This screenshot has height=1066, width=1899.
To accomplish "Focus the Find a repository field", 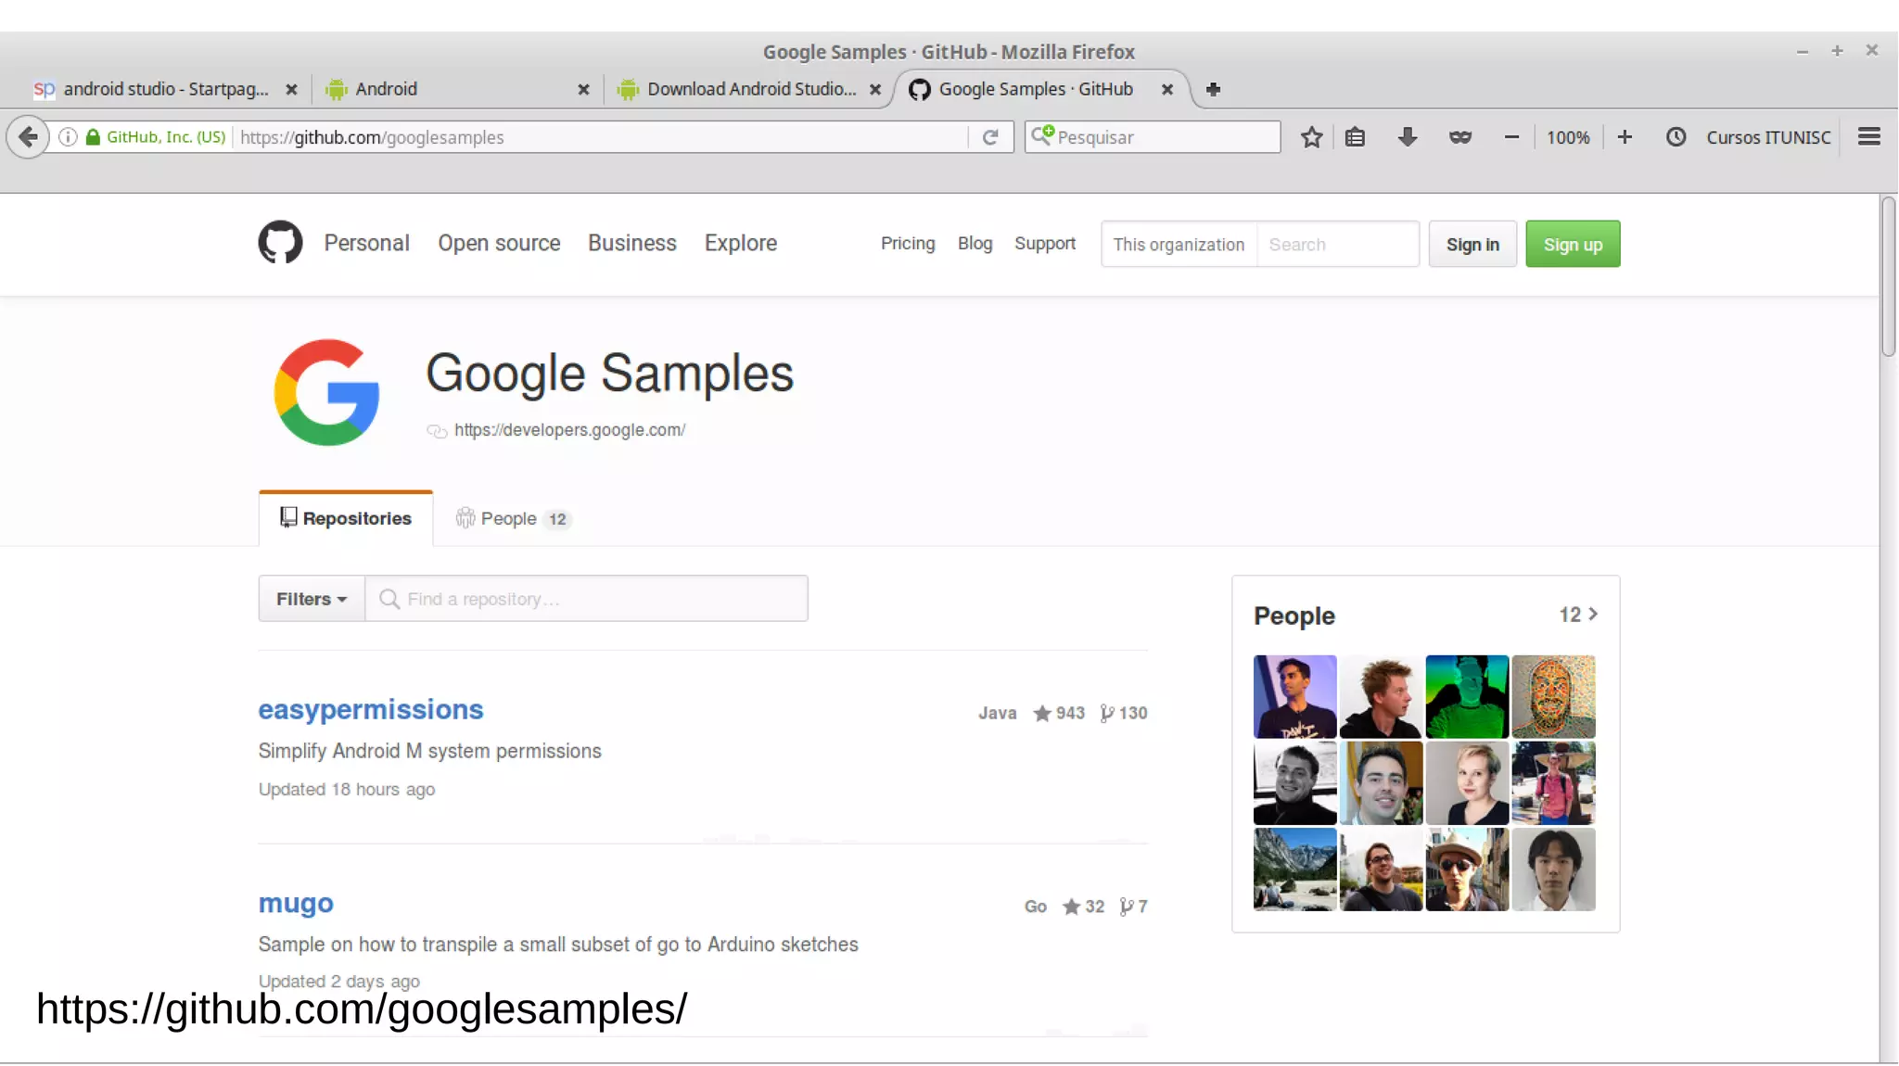I will [x=586, y=599].
